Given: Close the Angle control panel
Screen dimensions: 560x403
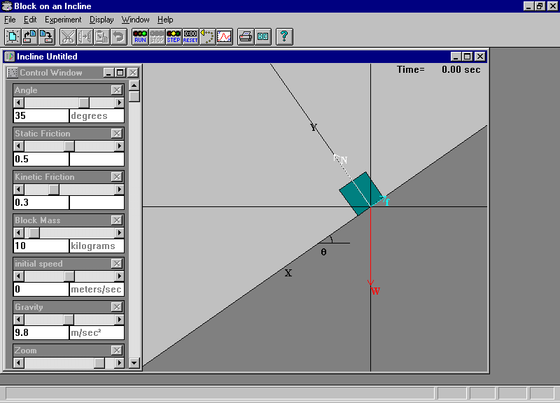Looking at the screenshot, I should (x=117, y=90).
